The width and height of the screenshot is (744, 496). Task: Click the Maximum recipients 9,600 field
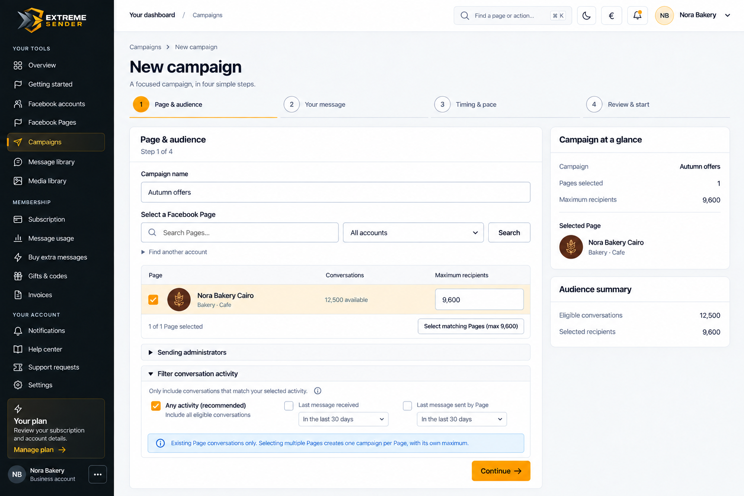(479, 299)
